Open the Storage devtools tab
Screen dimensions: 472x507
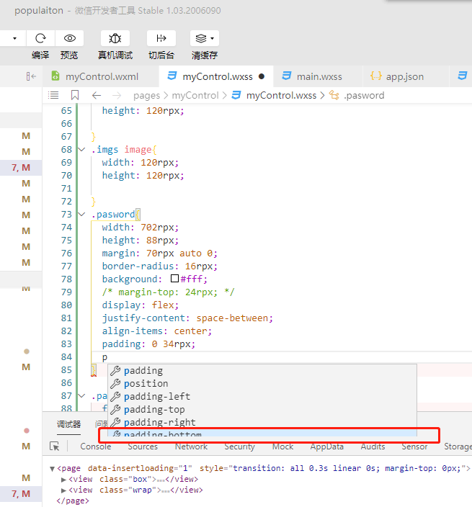(x=458, y=447)
